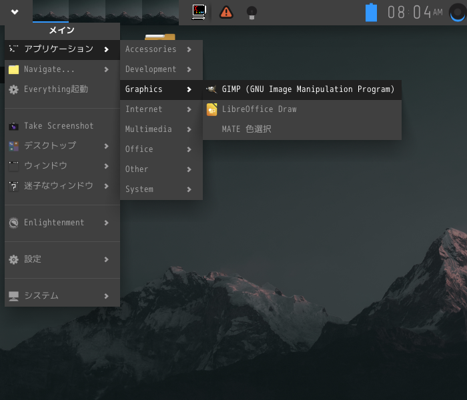
Task: Open the Other category
Action: coord(161,169)
